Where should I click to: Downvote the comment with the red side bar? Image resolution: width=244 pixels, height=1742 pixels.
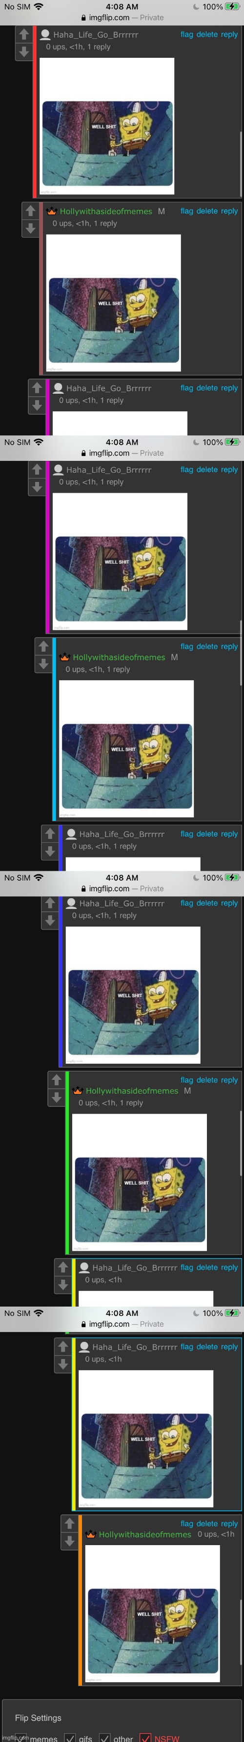pyautogui.click(x=23, y=52)
